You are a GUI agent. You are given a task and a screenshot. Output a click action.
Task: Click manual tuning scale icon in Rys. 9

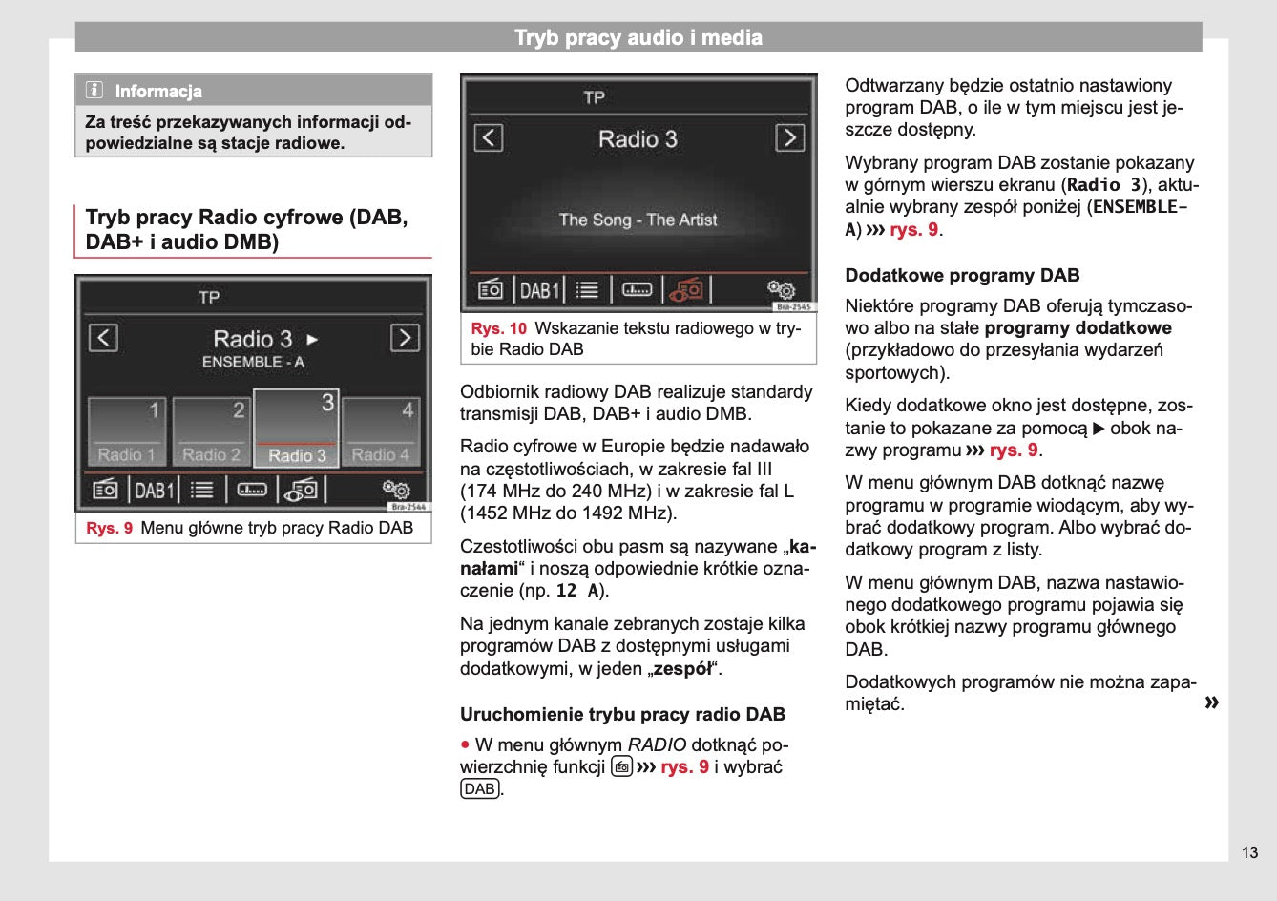tap(252, 490)
